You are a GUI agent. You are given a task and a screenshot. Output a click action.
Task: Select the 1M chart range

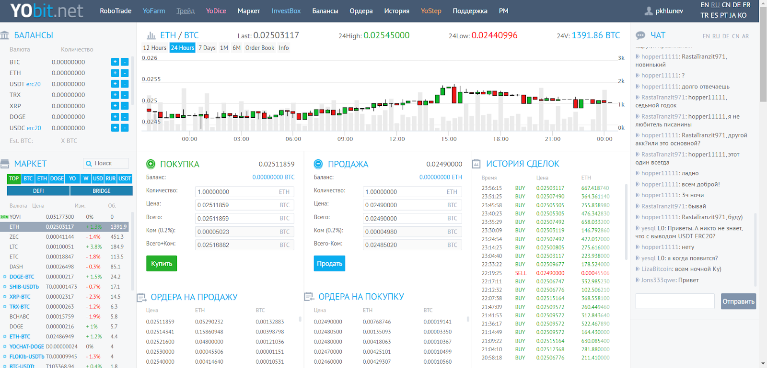pos(224,48)
